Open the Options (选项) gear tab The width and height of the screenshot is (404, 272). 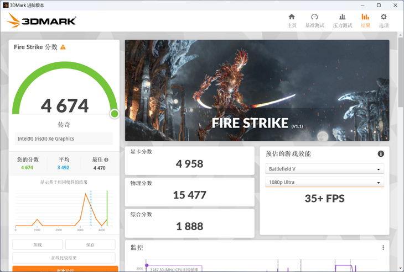tap(384, 21)
